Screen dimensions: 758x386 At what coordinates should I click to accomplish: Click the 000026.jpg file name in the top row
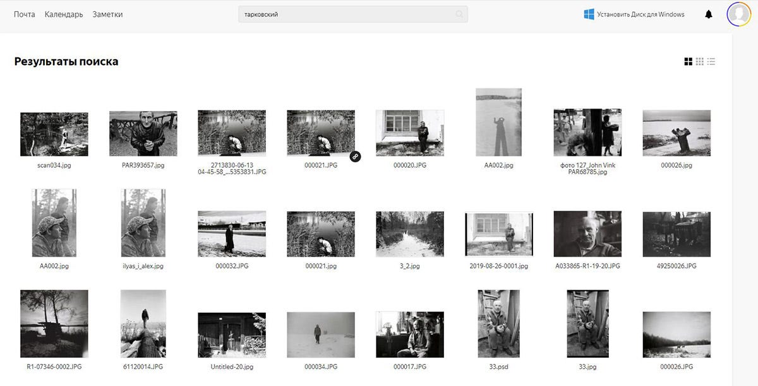pos(677,165)
